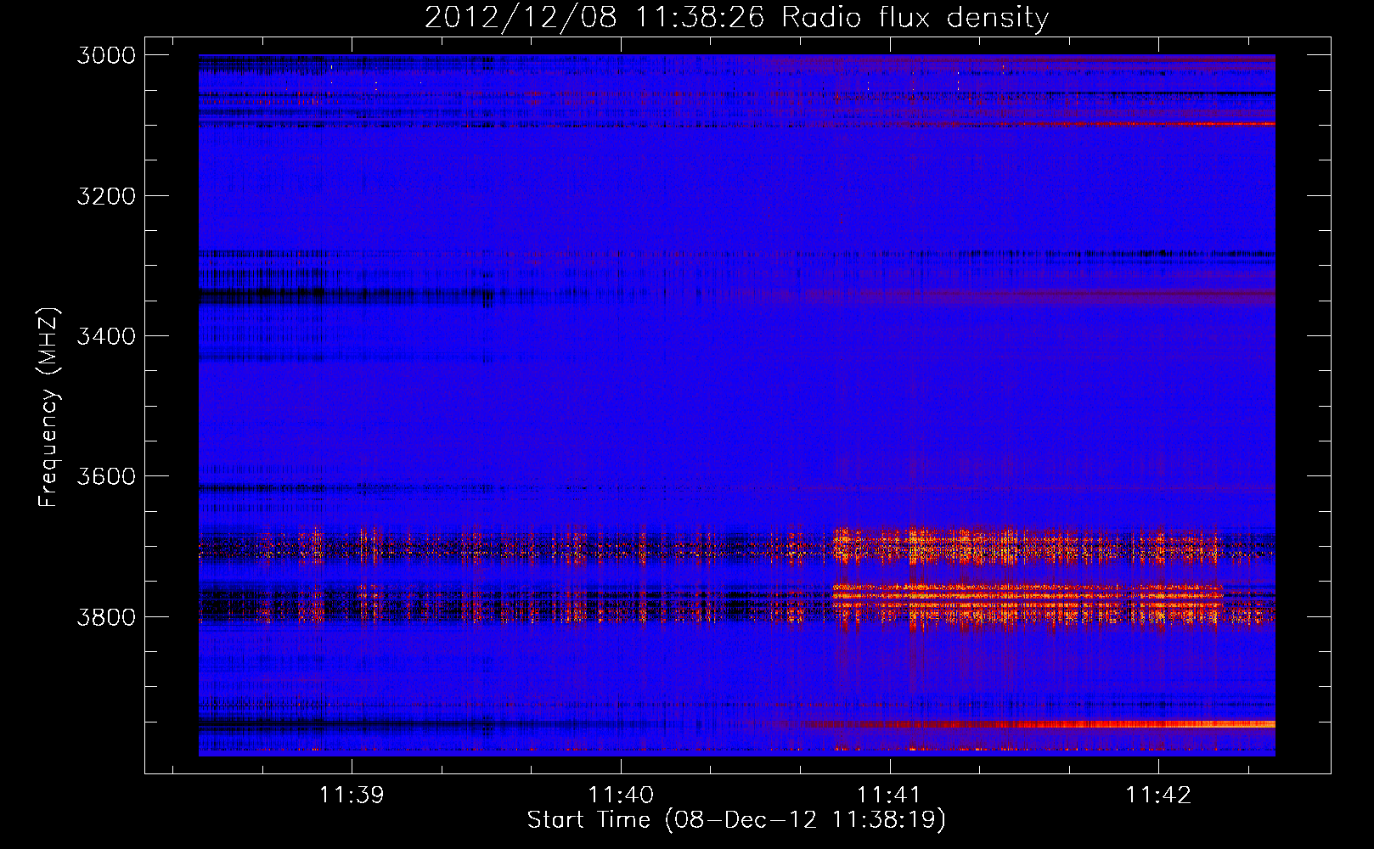Click the '3000' frequency tick label
This screenshot has height=849, width=1374.
(106, 55)
